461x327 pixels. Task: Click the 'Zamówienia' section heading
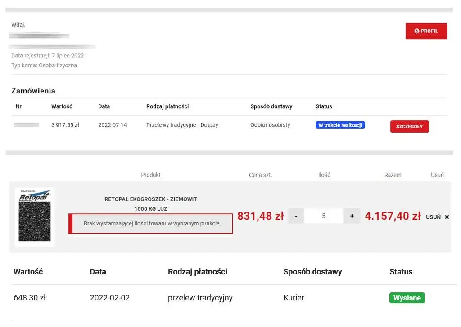pyautogui.click(x=33, y=91)
